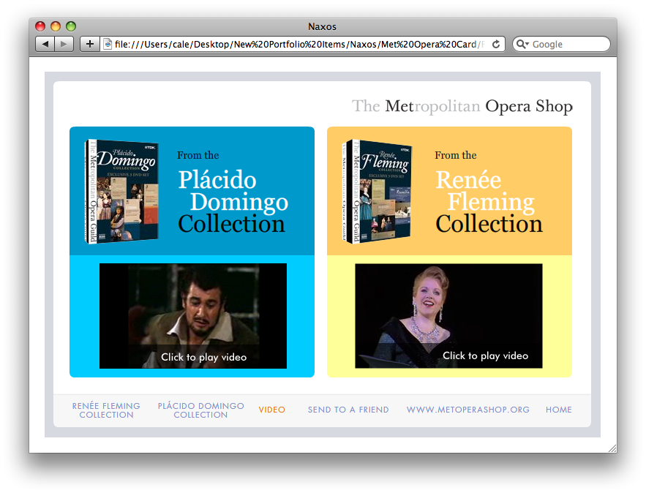Click Send to a Friend link
The height and width of the screenshot is (493, 646).
[348, 410]
